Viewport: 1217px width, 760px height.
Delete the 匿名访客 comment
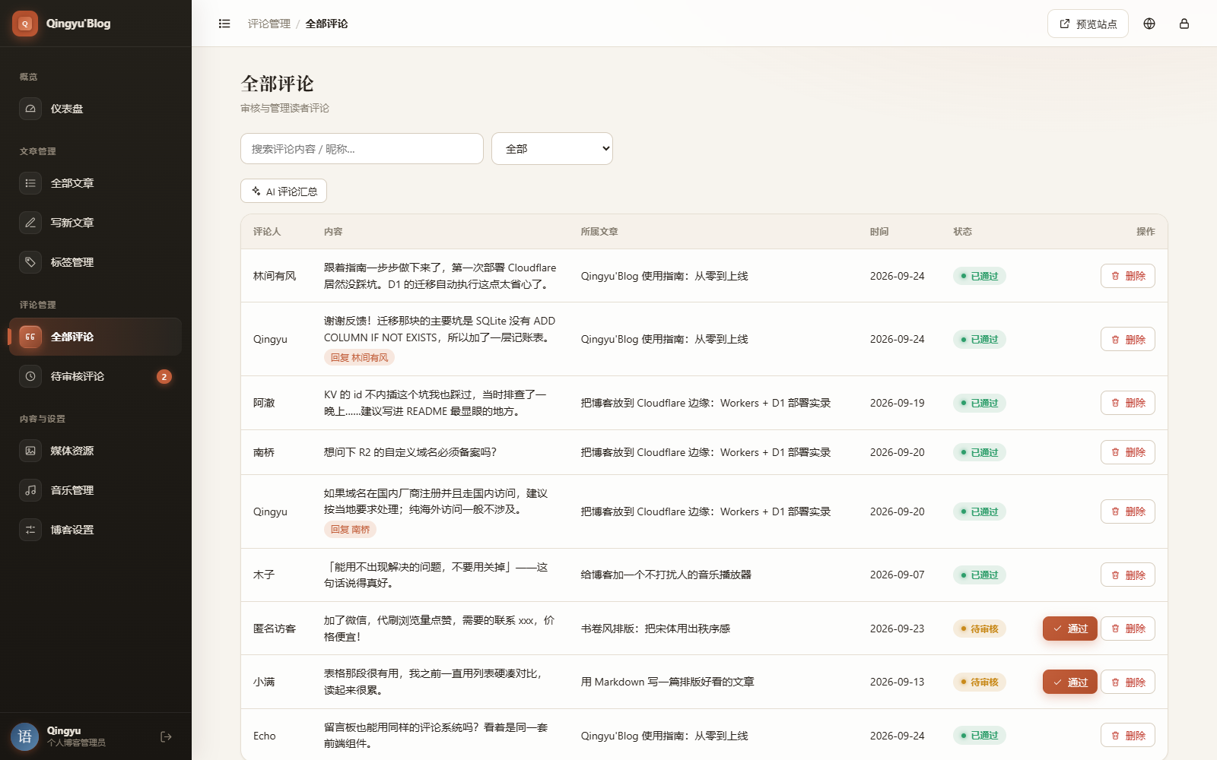point(1128,629)
